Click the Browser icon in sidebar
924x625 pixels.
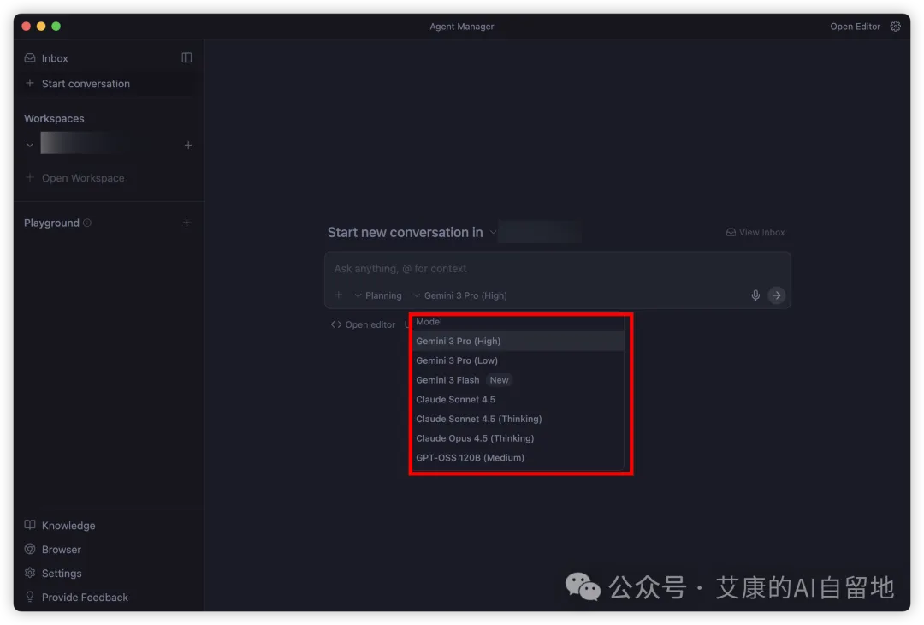29,549
